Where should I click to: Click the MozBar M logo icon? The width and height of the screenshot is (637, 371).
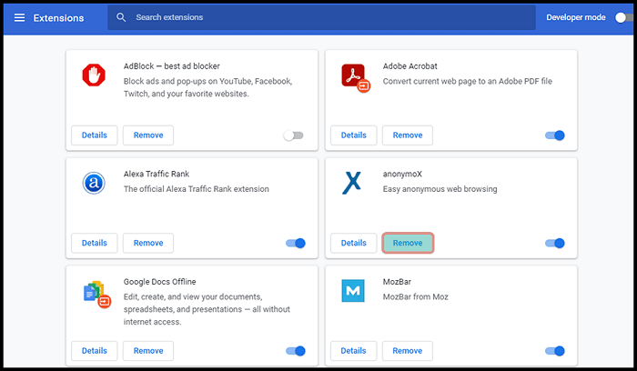click(353, 291)
